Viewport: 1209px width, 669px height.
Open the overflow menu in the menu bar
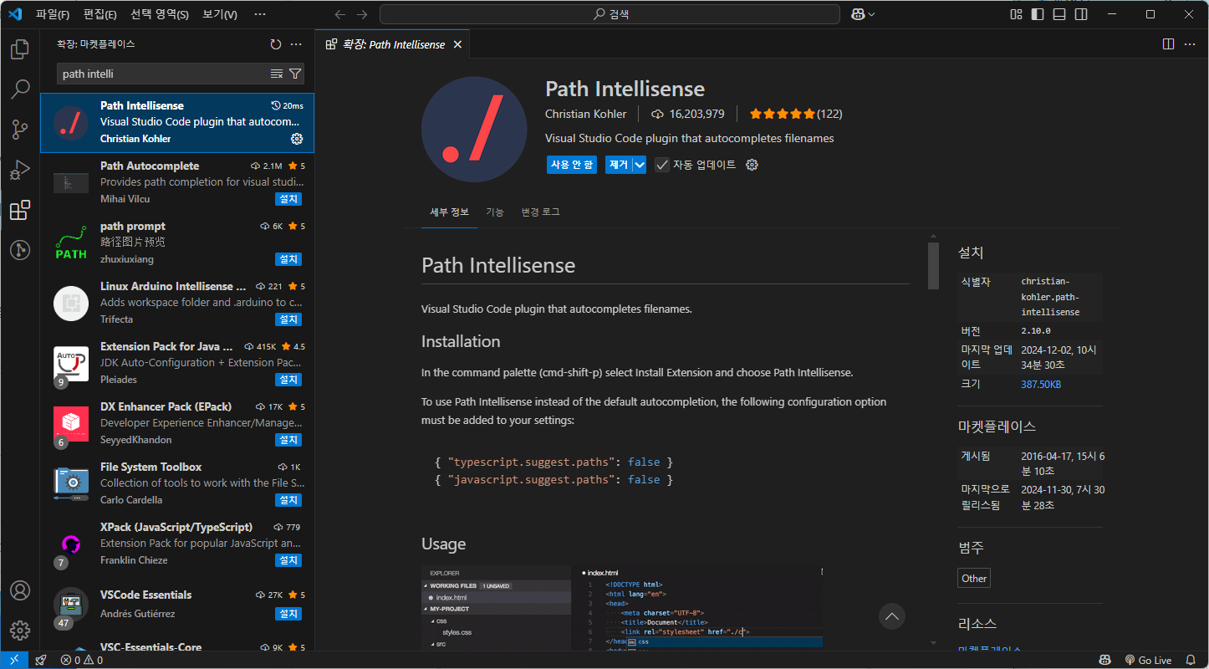[x=259, y=14]
